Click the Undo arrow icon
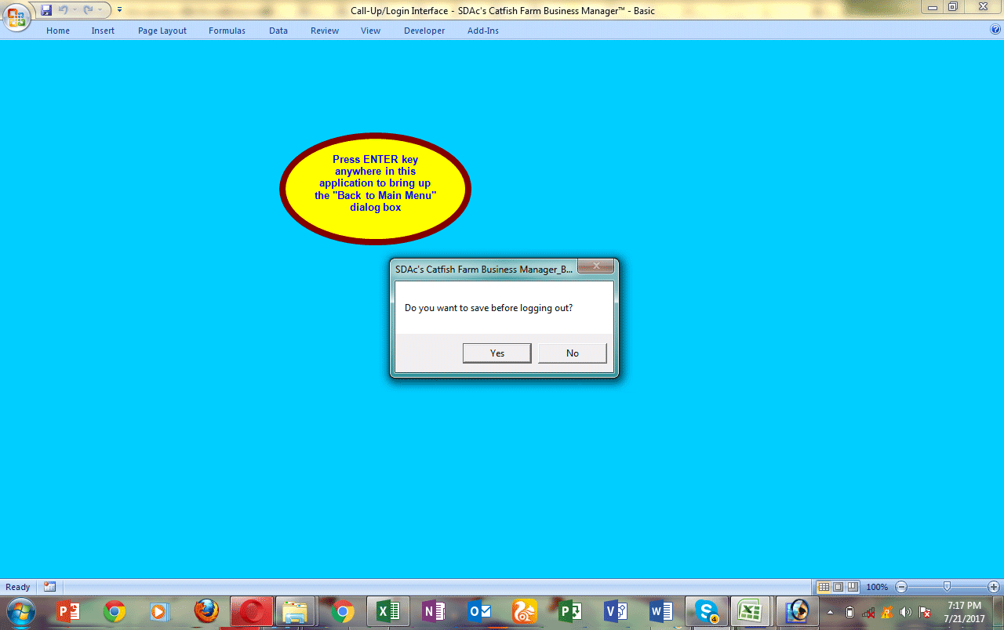1004x630 pixels. click(x=64, y=10)
